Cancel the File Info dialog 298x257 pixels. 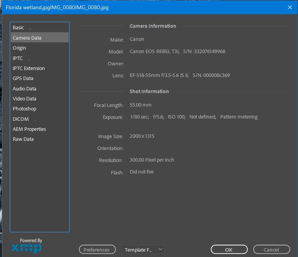(x=271, y=249)
